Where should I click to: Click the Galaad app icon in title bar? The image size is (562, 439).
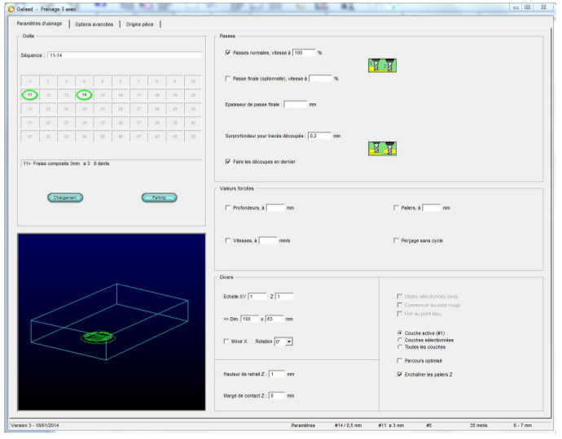(11, 7)
